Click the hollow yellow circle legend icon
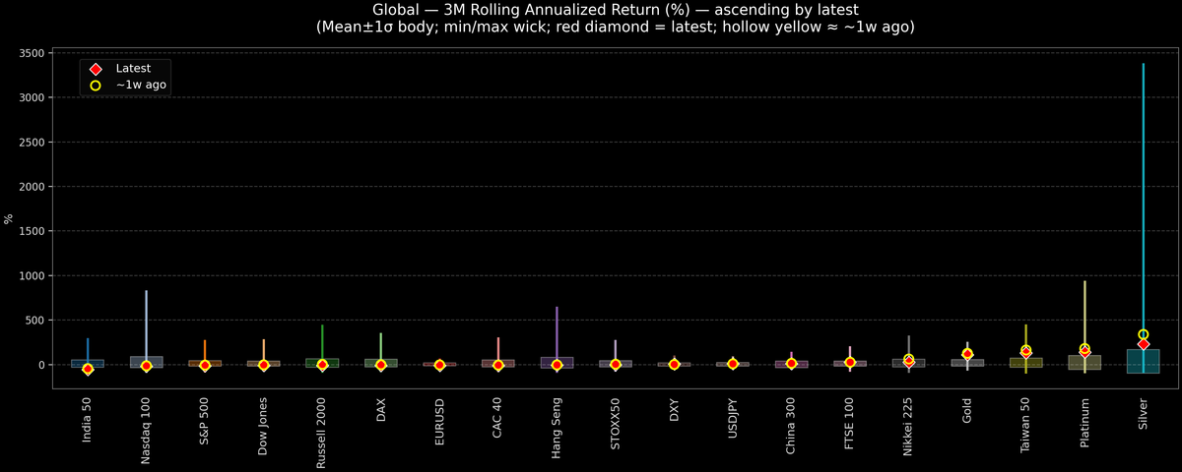This screenshot has height=472, width=1182. (96, 86)
